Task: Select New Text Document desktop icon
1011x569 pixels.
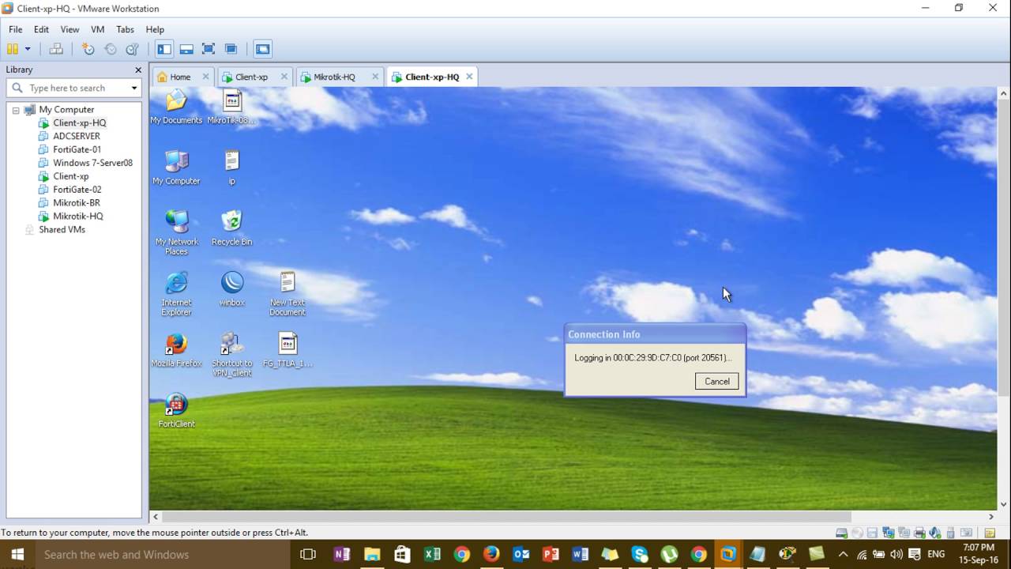Action: click(x=288, y=293)
